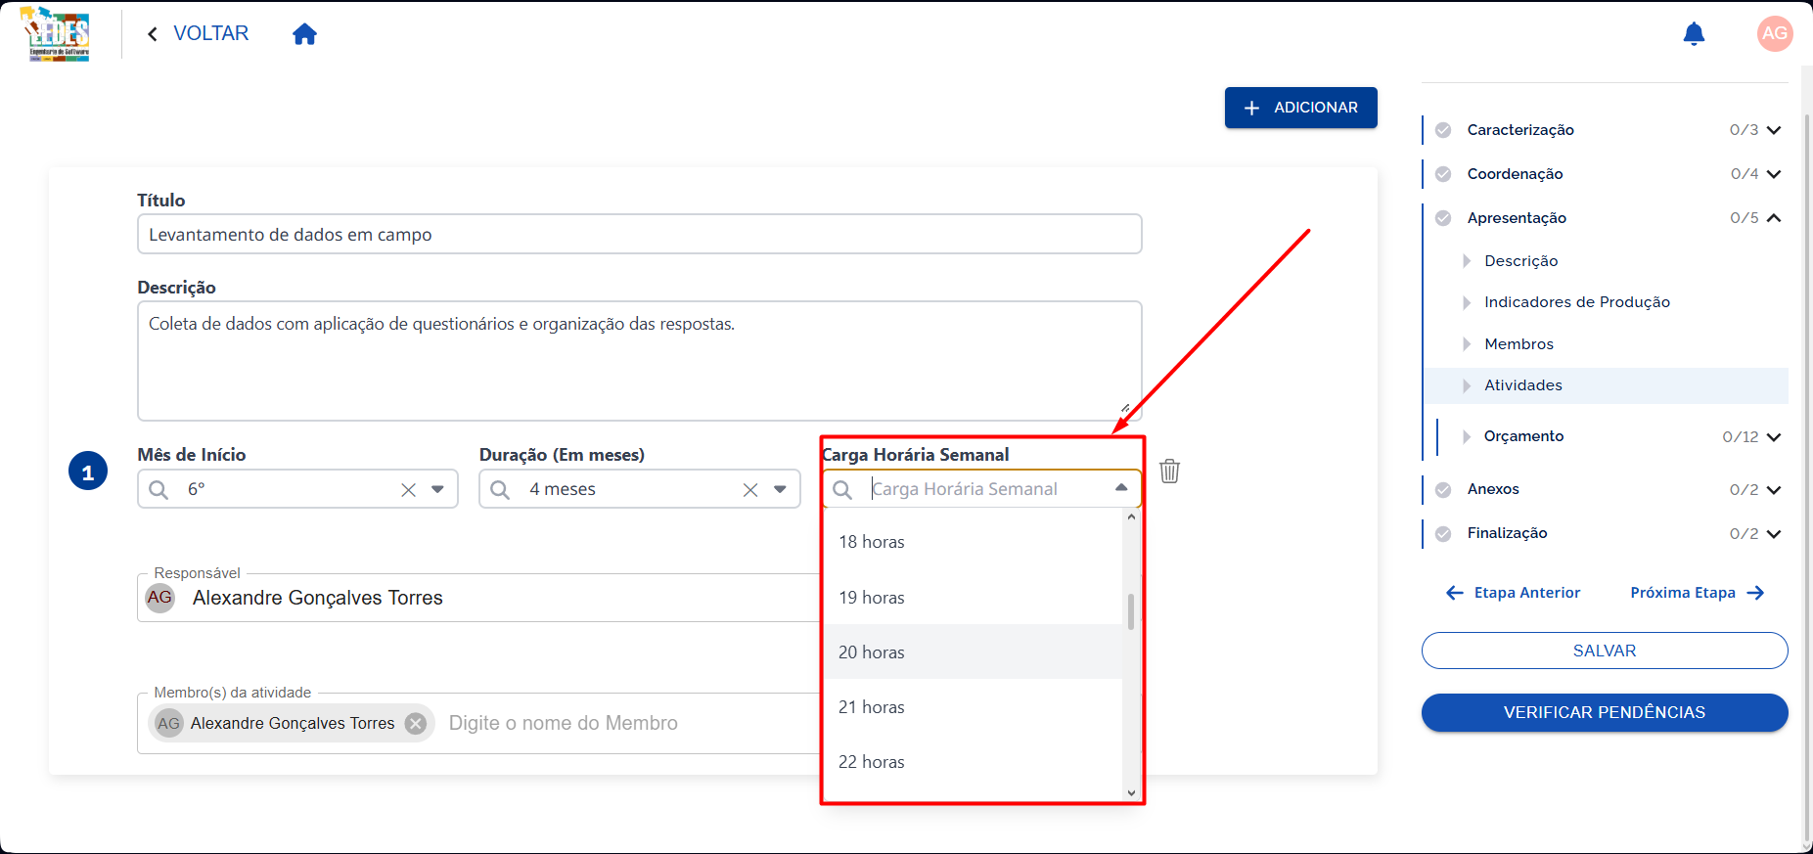Open Mês de Início dropdown arrow
Image resolution: width=1813 pixels, height=854 pixels.
[437, 489]
